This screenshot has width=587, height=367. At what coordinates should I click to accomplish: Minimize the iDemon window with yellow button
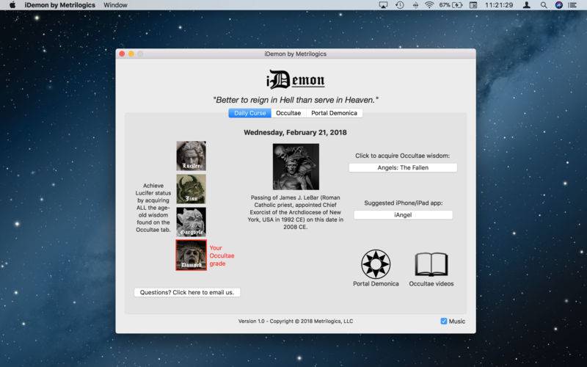pyautogui.click(x=131, y=54)
